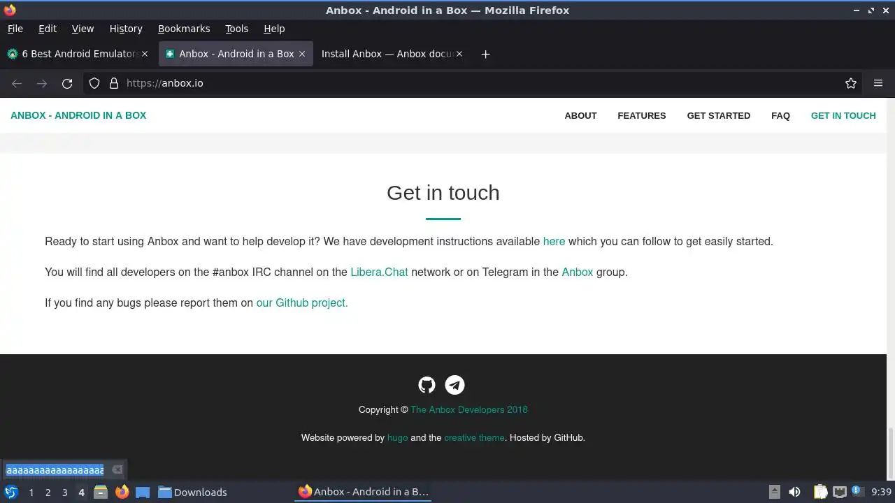Switch to the Install Anbox documentation tab
Screen dimensions: 895x503
coord(390,54)
